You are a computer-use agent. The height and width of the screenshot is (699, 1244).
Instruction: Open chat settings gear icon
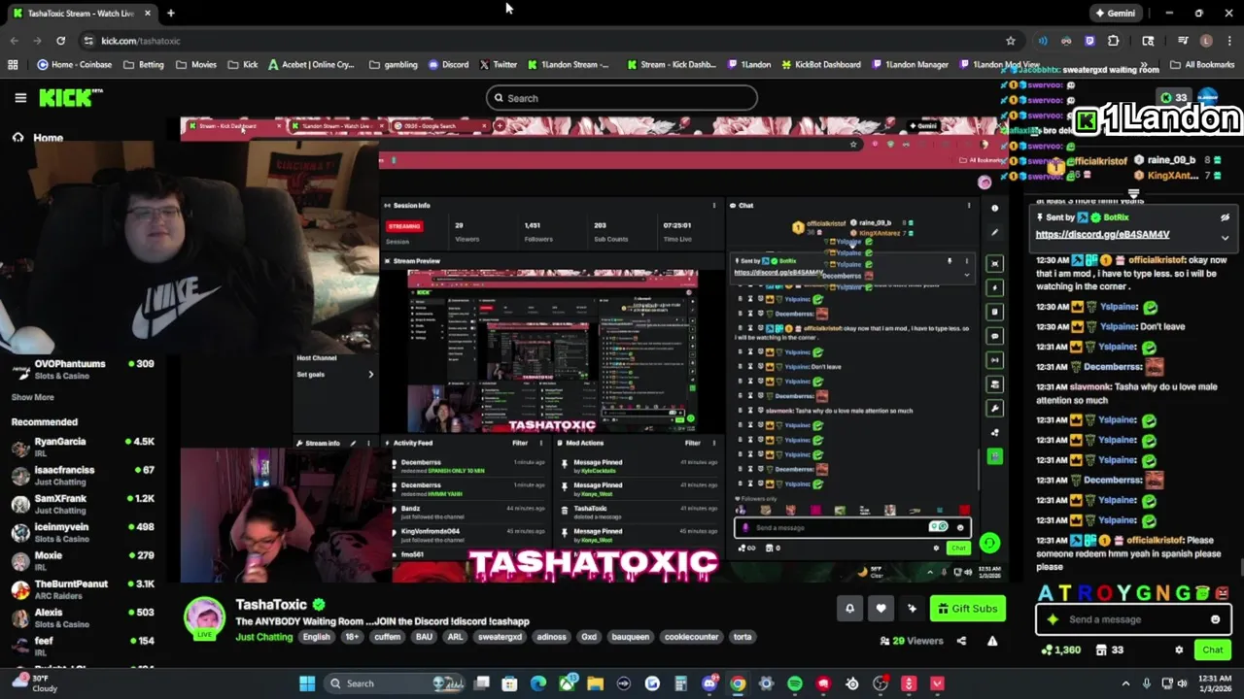click(x=1179, y=649)
